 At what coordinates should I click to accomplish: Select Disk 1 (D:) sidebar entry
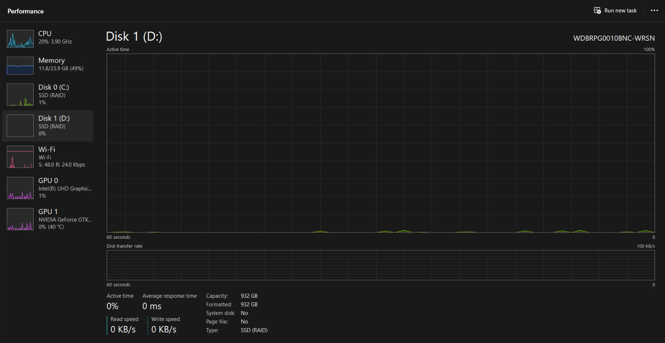coord(48,126)
